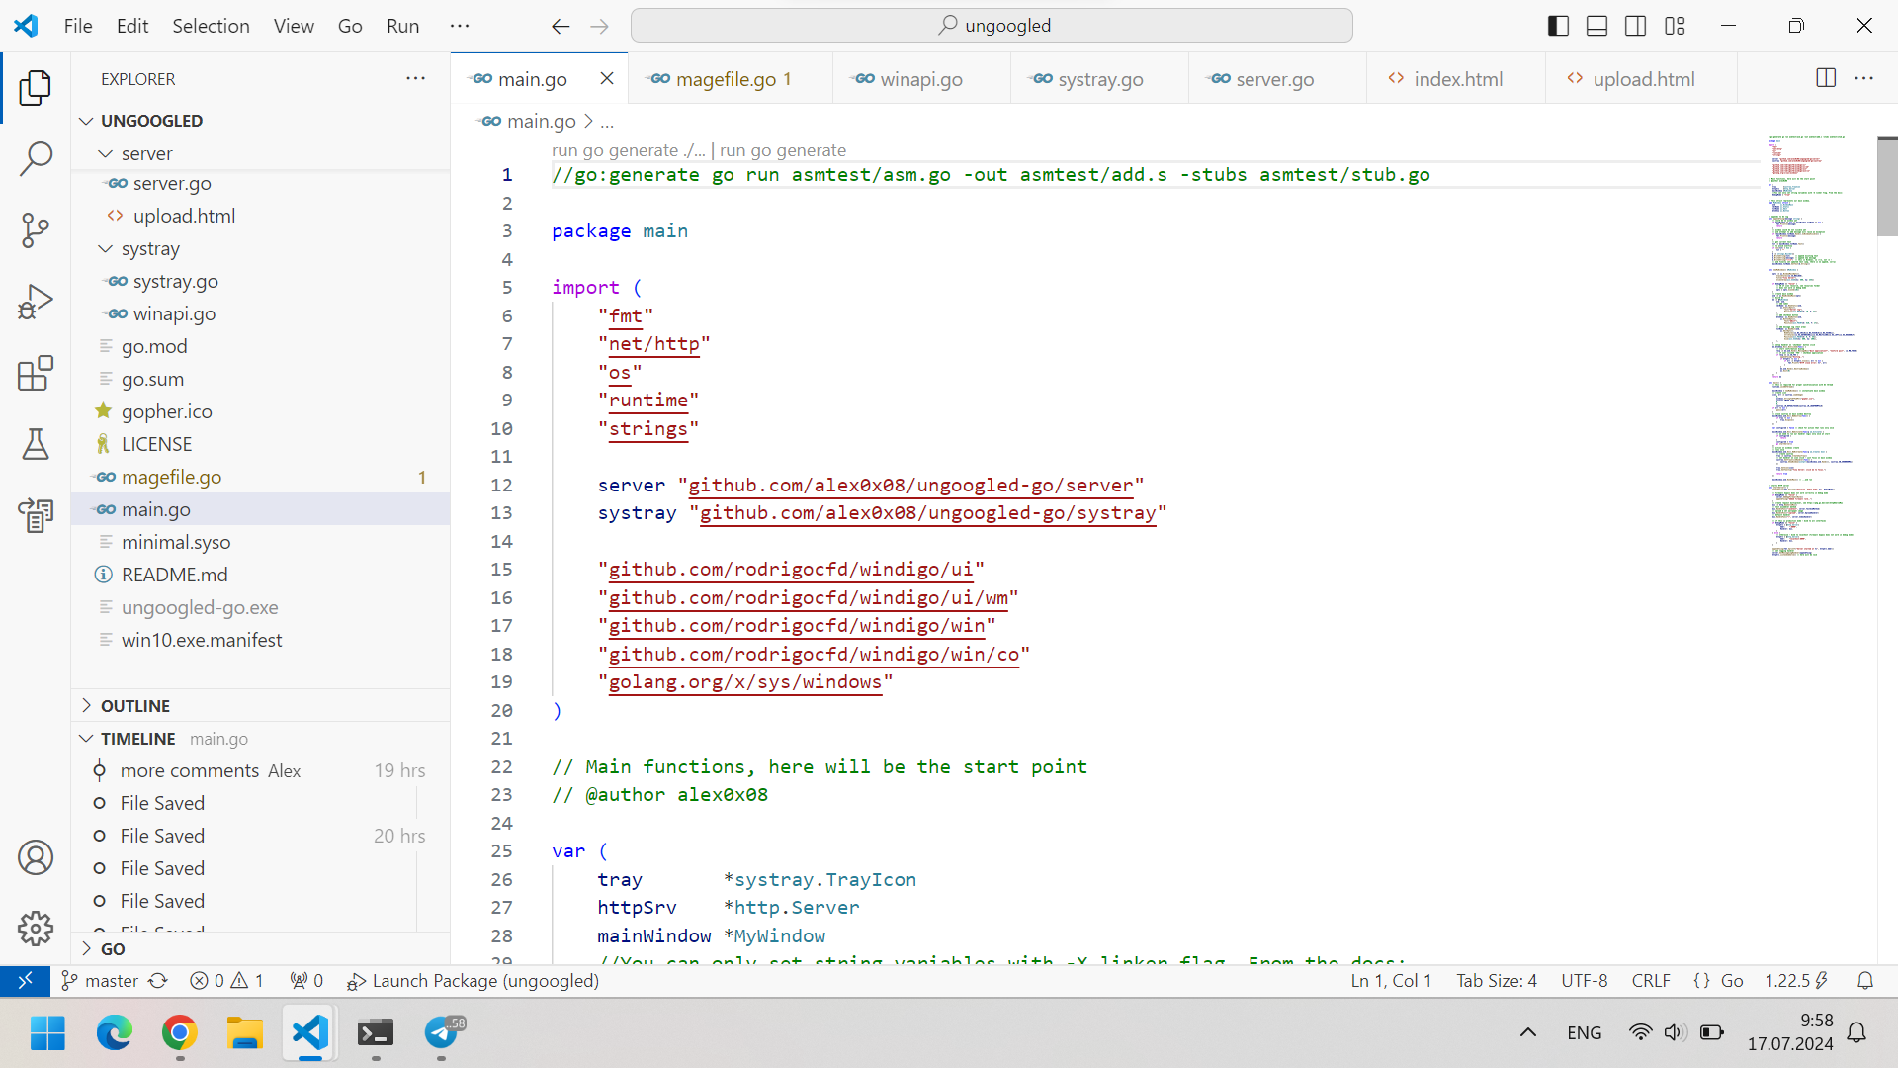Open the Accounts icon
This screenshot has width=1898, height=1068.
(36, 857)
